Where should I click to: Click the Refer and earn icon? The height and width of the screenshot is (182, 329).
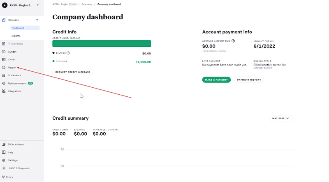4,144
